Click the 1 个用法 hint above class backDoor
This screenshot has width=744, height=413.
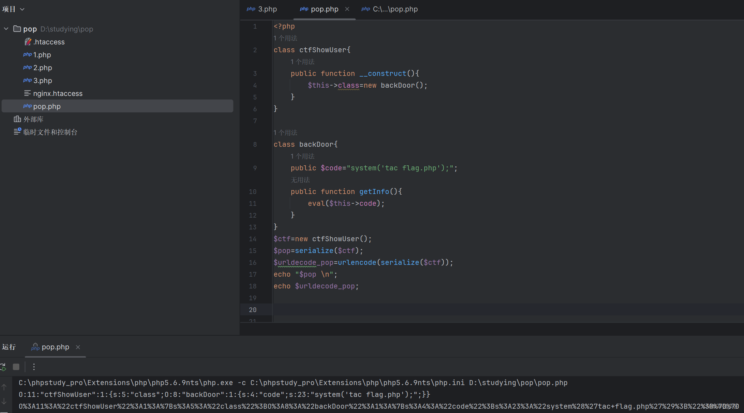tap(285, 132)
